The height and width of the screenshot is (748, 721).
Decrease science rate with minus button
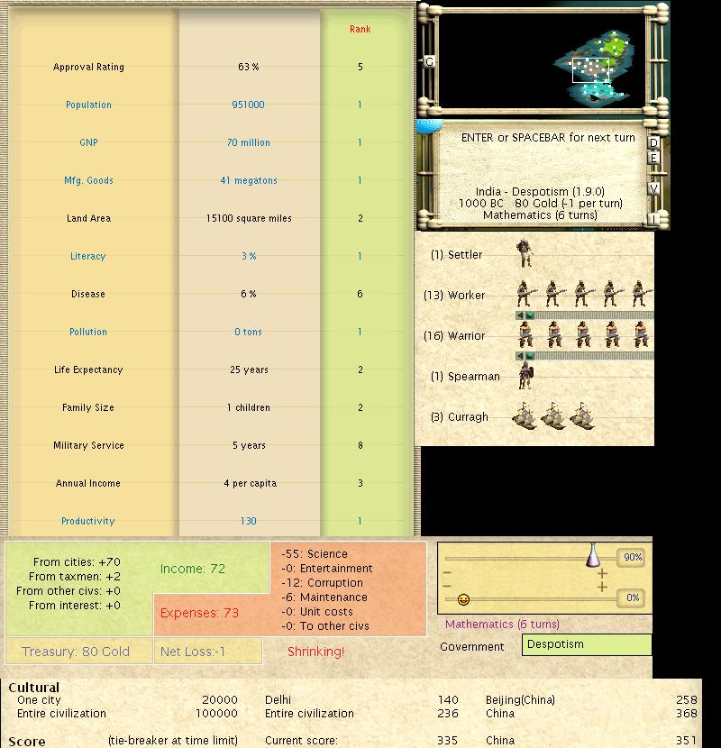[x=448, y=573]
